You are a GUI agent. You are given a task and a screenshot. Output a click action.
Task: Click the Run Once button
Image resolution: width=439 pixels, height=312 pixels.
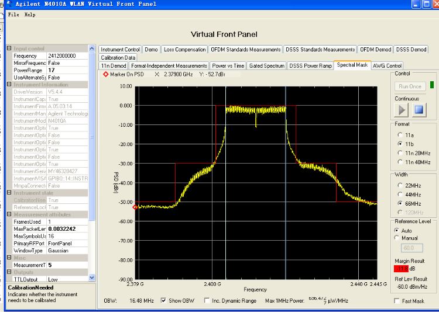point(410,86)
